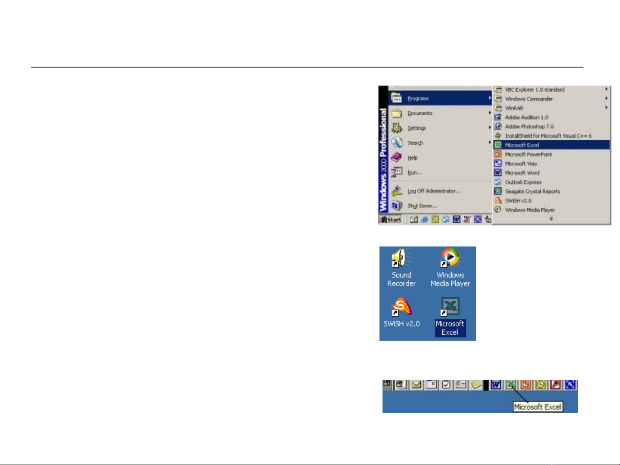Expand the Search submenu in Start menu
The width and height of the screenshot is (620, 465).
[415, 143]
